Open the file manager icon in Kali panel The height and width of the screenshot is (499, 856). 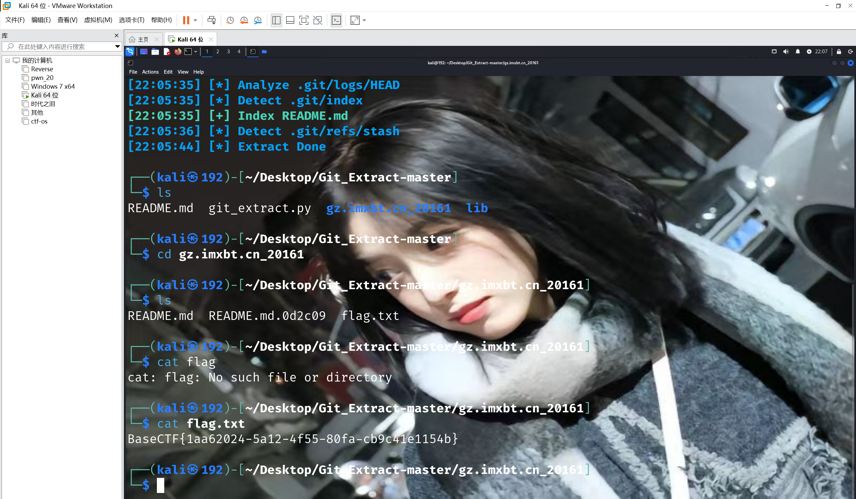point(155,52)
